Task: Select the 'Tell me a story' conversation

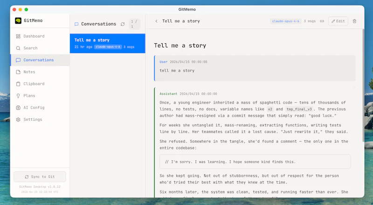Action: coord(108,43)
